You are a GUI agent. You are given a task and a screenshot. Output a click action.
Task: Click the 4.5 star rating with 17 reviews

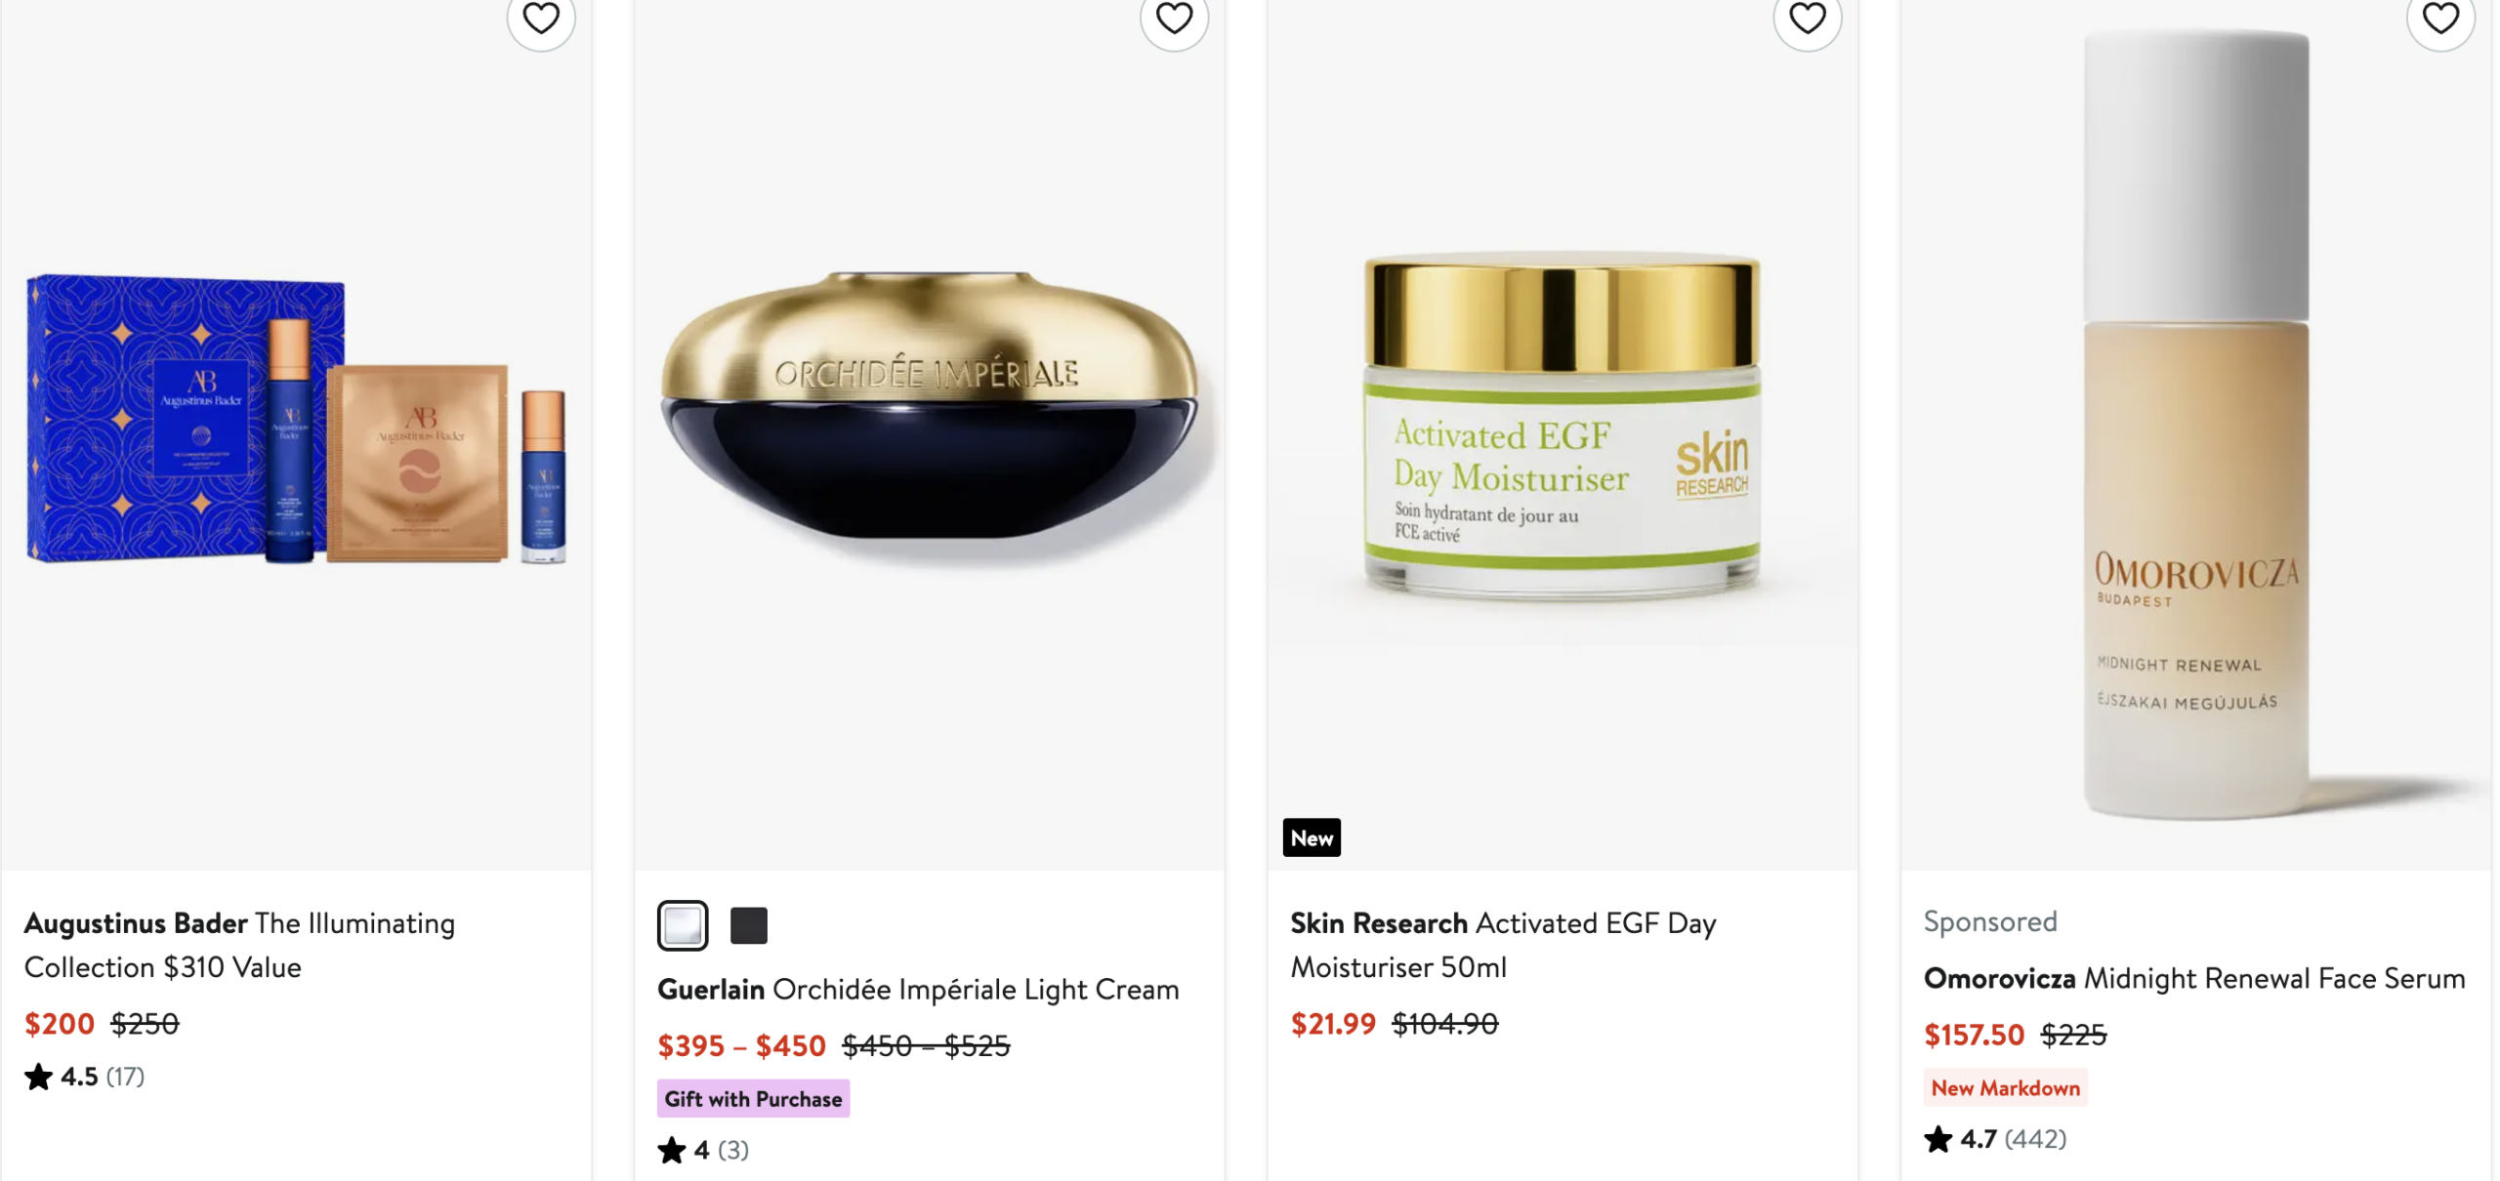85,1077
